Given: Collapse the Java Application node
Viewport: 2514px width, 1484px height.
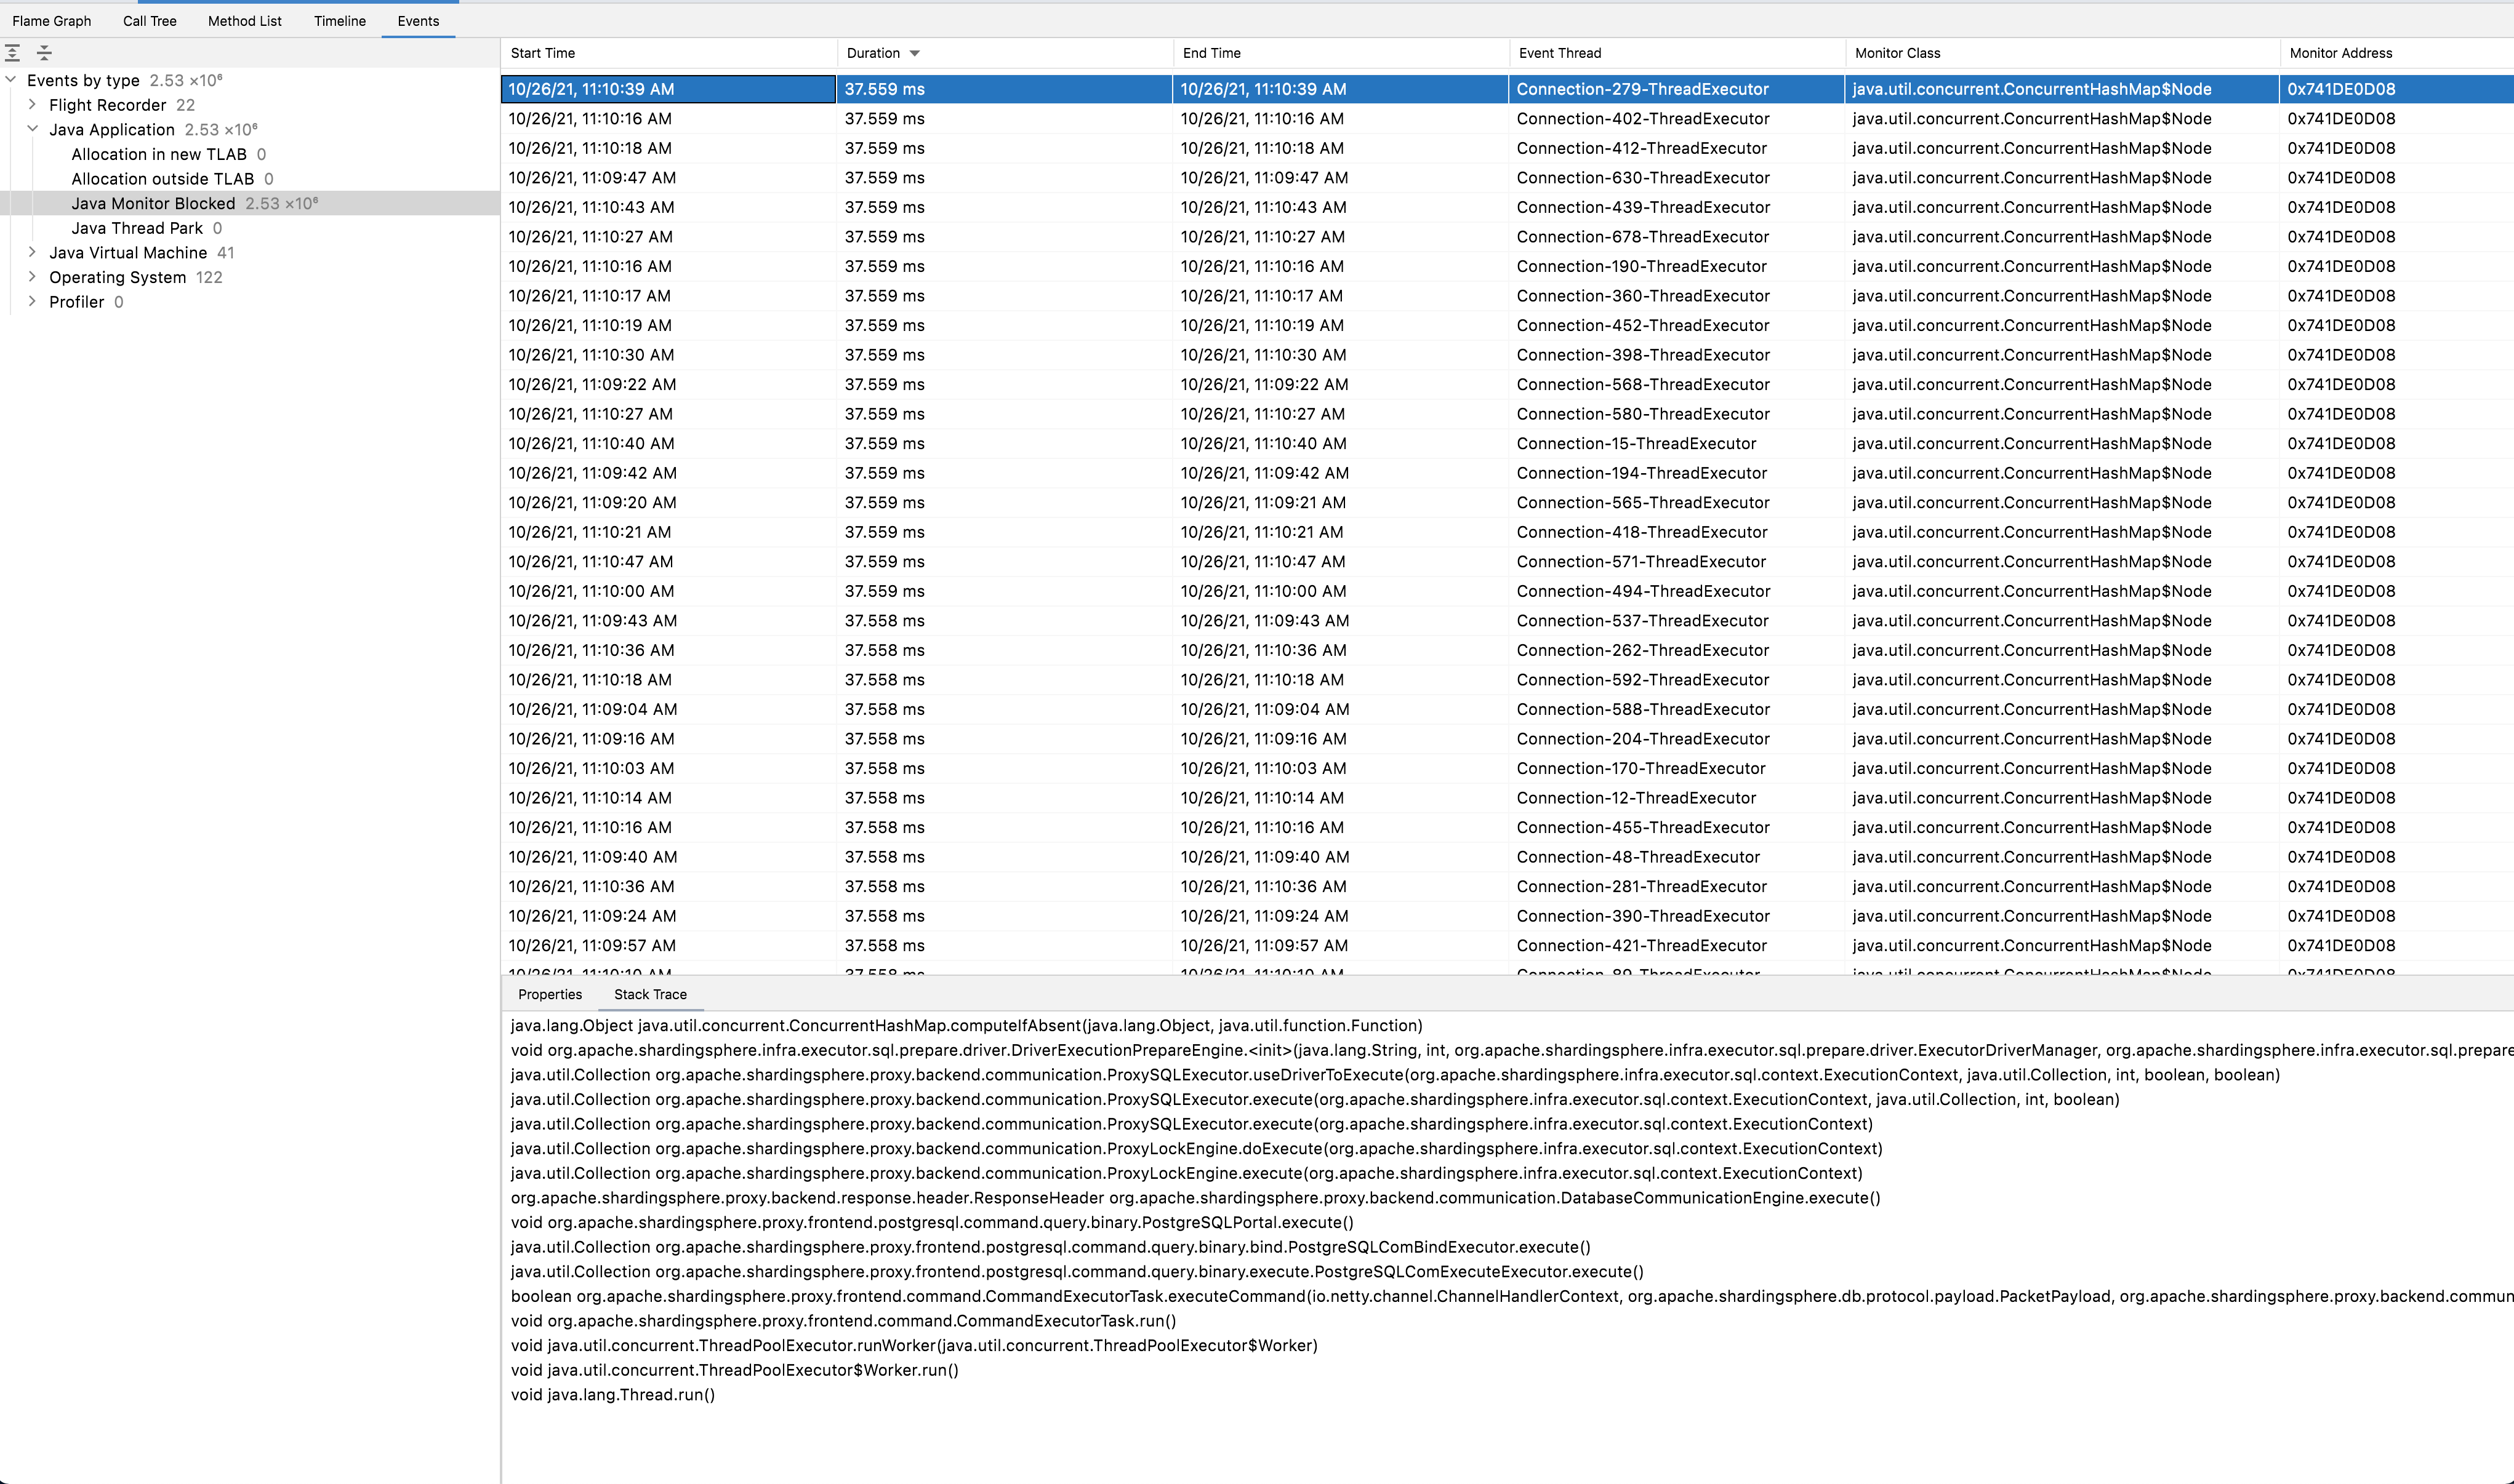Looking at the screenshot, I should 32,129.
